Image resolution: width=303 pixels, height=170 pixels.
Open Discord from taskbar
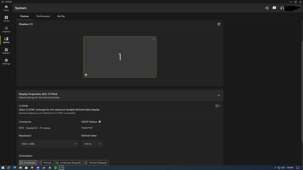coord(38,168)
